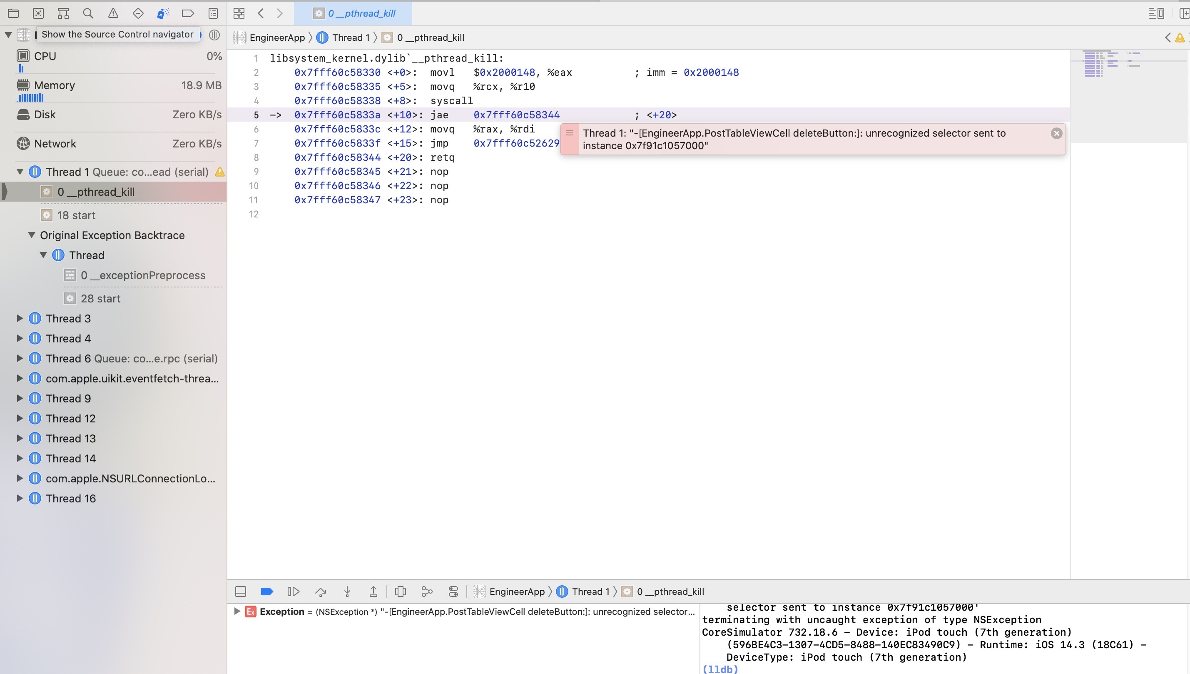
Task: Open the Symbol navigator icon
Action: (x=63, y=13)
